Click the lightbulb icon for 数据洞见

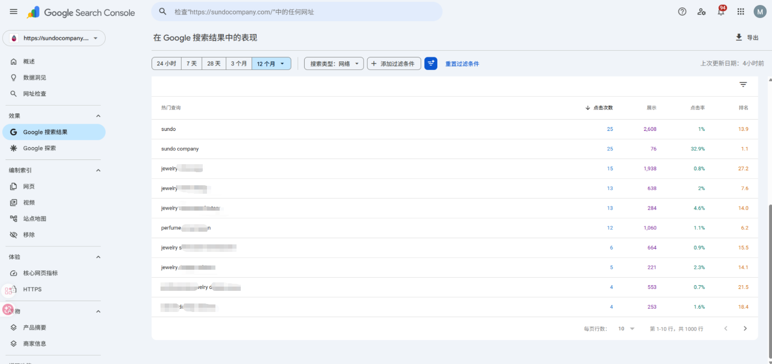pyautogui.click(x=14, y=77)
